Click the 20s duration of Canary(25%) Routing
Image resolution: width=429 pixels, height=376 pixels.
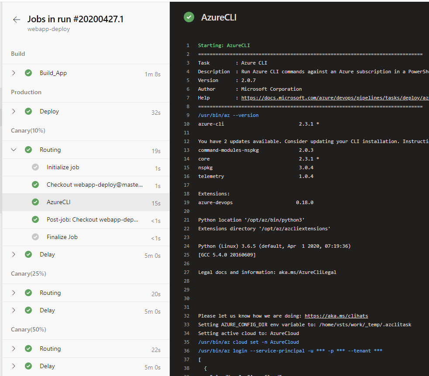pos(156,294)
